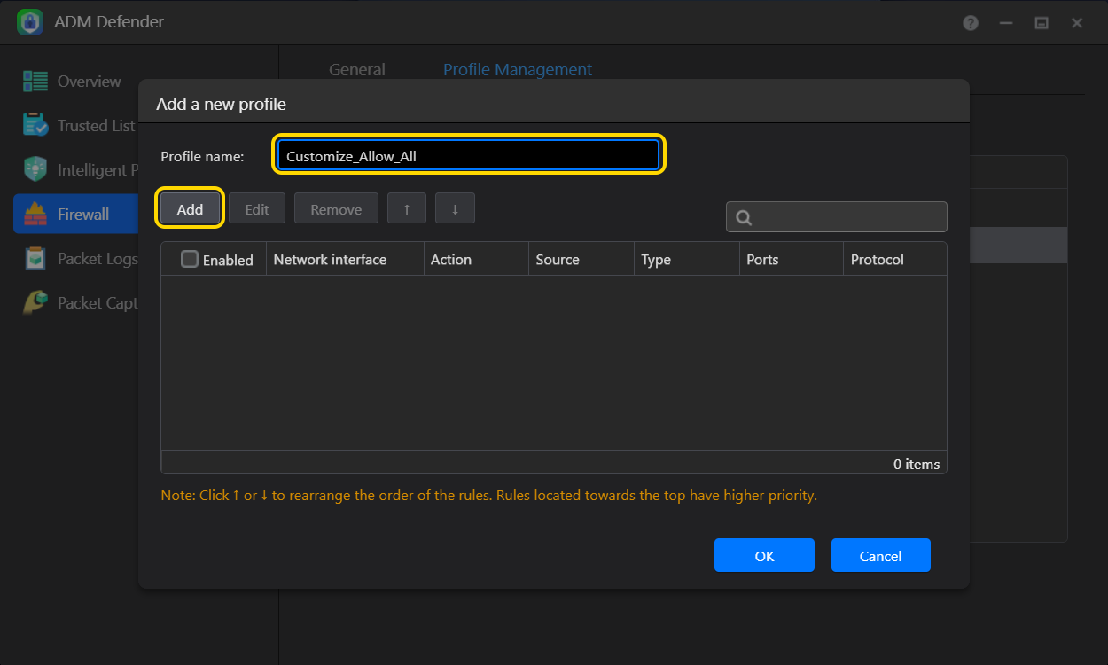Maximize the ADM Defender window

[1042, 23]
